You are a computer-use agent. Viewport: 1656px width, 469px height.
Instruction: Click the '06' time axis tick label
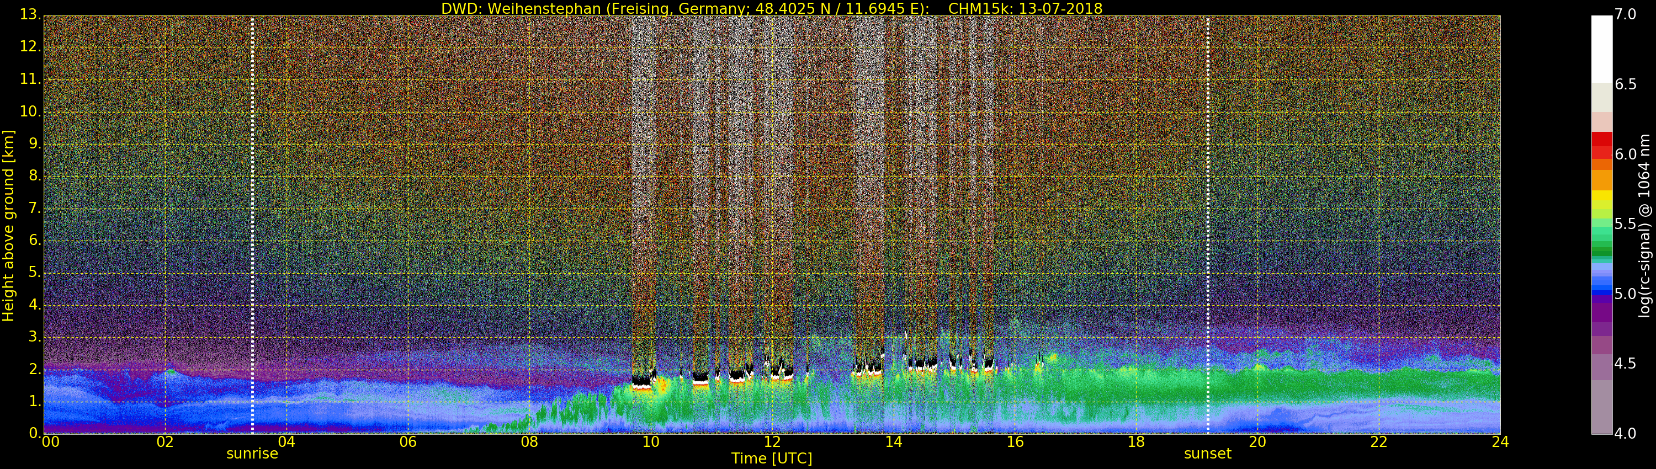tap(408, 442)
